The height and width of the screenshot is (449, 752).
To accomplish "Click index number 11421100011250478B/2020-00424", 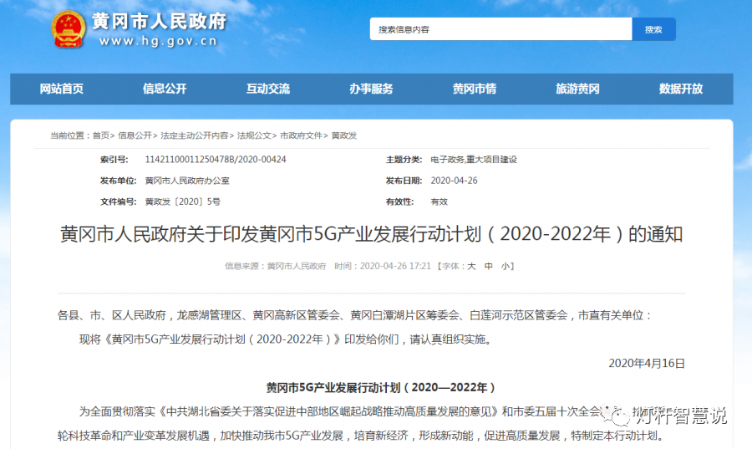I will 216,159.
